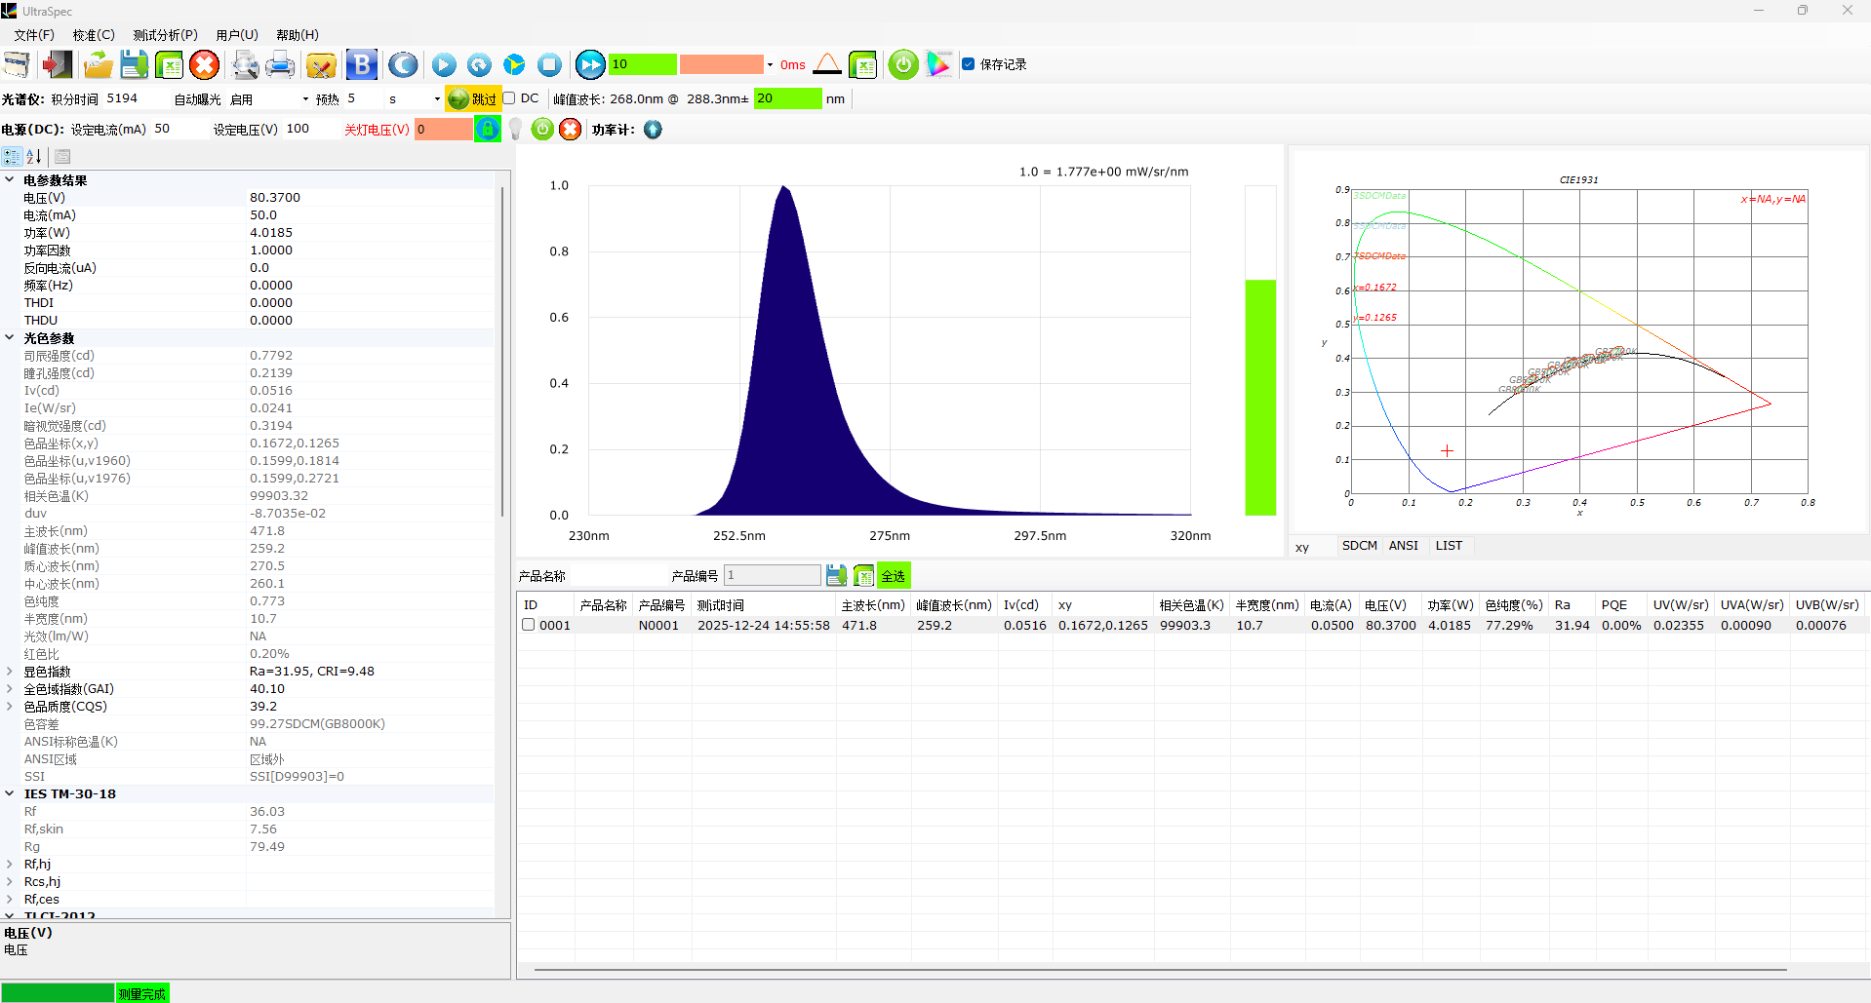Click the save disk toolbar icon
This screenshot has height=1003, width=1871.
[x=134, y=64]
